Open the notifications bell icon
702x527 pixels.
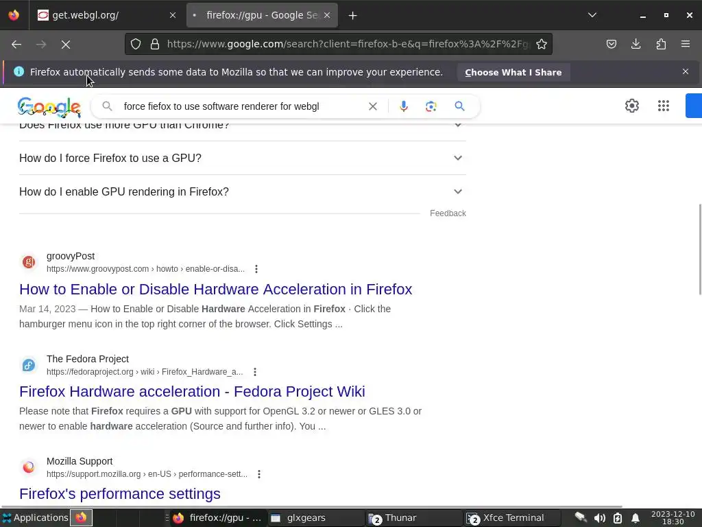[x=635, y=518]
